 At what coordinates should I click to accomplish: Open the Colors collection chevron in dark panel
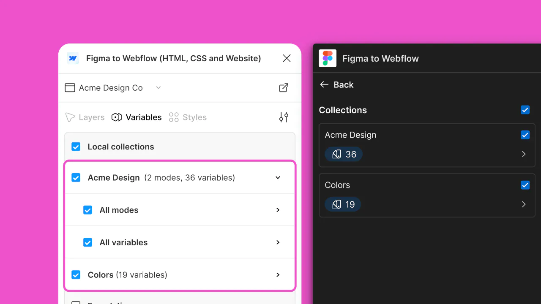point(524,204)
